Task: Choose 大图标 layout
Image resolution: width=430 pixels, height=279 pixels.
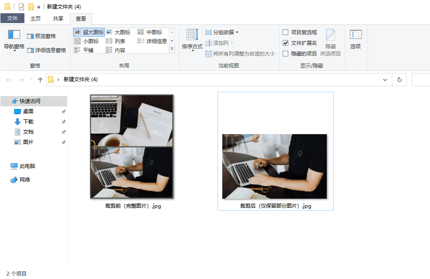Action: click(119, 32)
